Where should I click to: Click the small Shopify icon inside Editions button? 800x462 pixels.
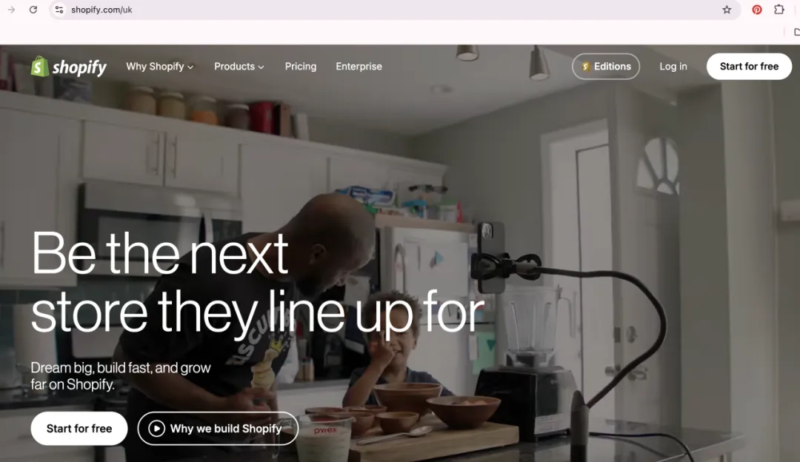pyautogui.click(x=586, y=67)
